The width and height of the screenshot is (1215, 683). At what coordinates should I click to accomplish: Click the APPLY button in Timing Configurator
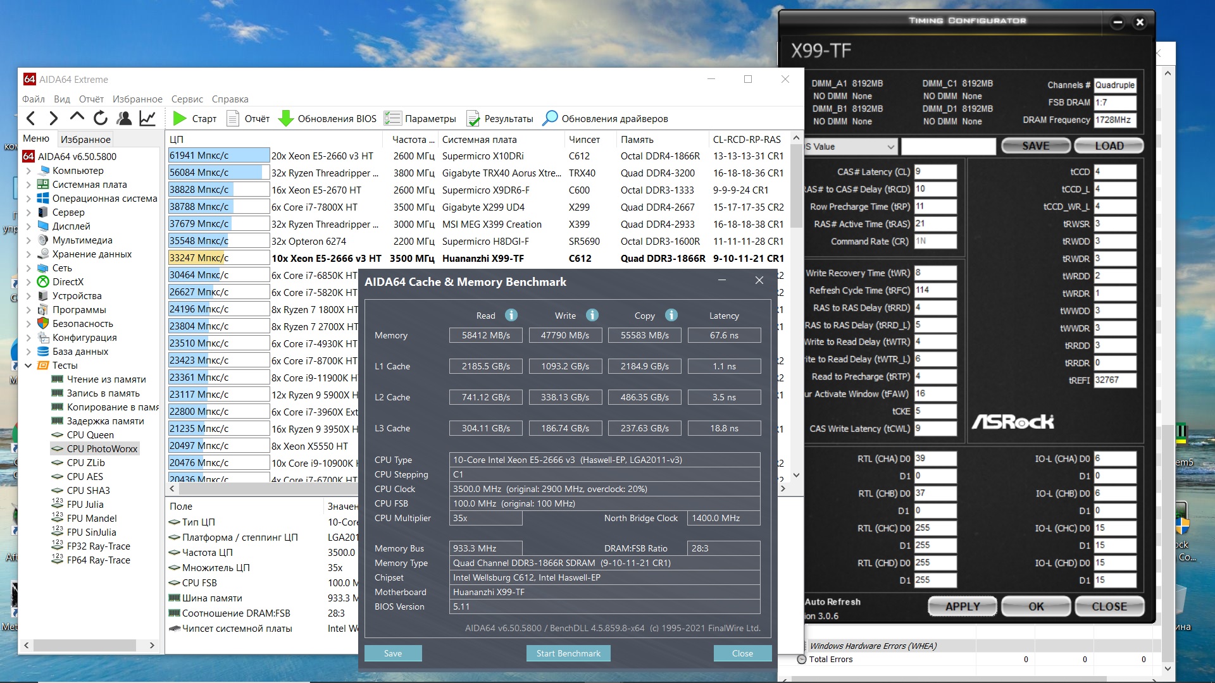(962, 606)
